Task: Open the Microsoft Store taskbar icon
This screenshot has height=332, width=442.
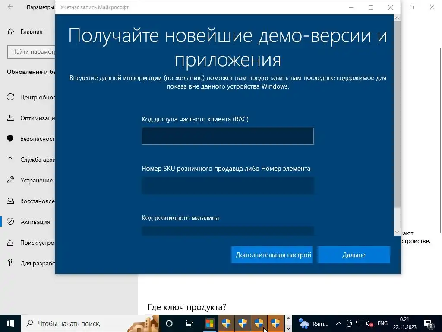Action: click(210, 323)
